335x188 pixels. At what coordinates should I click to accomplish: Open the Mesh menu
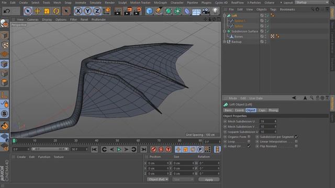tap(57, 3)
